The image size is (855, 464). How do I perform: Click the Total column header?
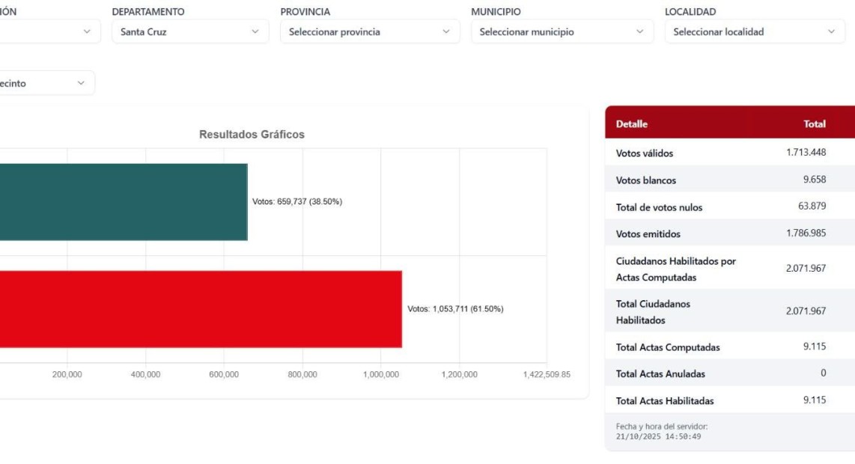pyautogui.click(x=815, y=124)
